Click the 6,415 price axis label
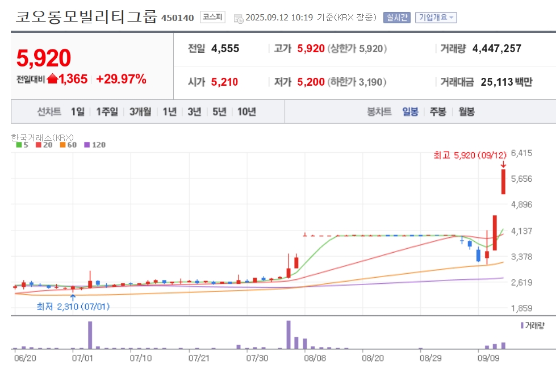The image size is (556, 381). [521, 153]
